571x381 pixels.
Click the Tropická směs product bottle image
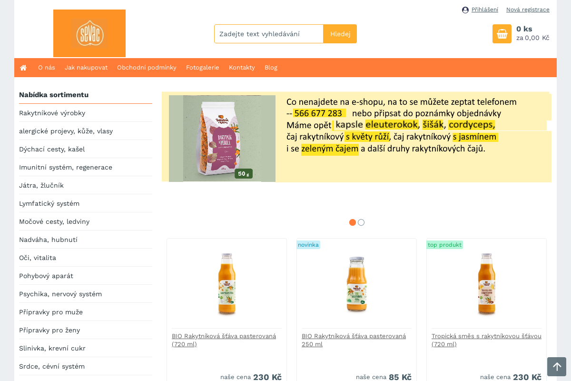(486, 284)
